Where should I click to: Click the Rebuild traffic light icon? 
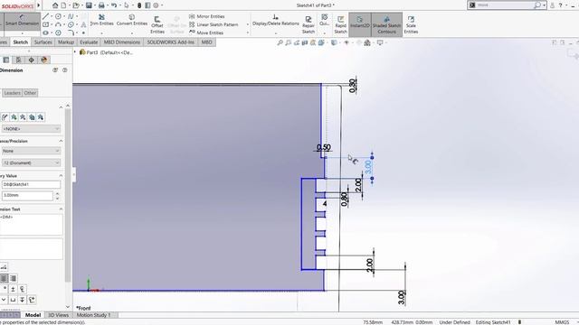tap(139, 5)
